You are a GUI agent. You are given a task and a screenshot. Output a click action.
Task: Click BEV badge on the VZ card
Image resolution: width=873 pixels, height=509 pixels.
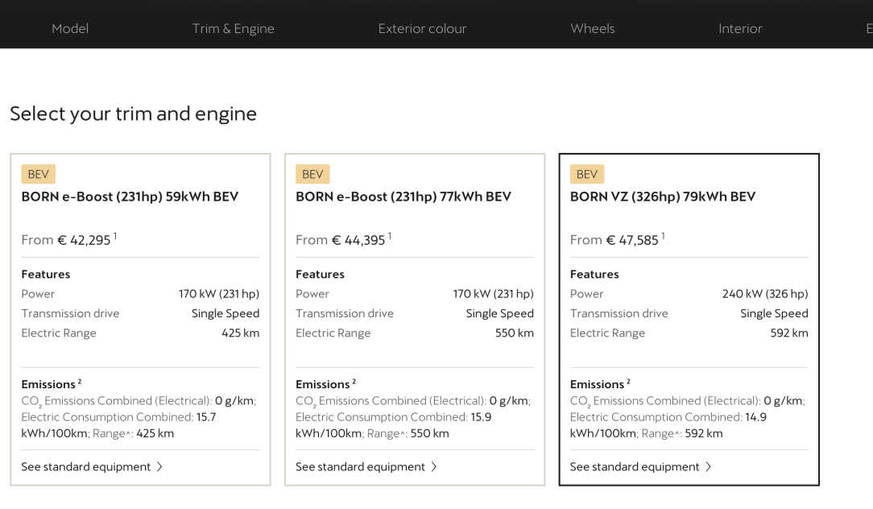click(x=587, y=174)
